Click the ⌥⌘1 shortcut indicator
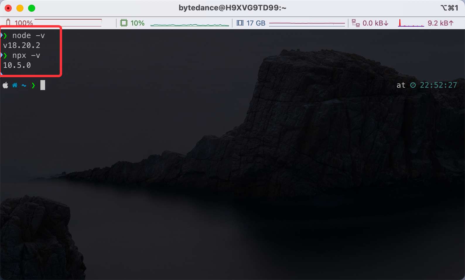Screen dimensions: 465x280 pyautogui.click(x=449, y=8)
